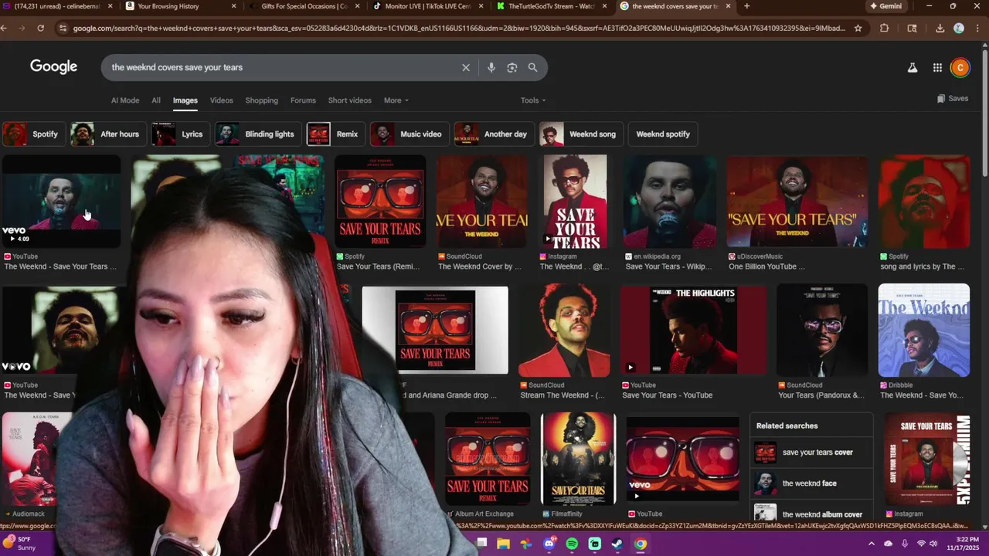Go back to the previous page
This screenshot has width=989, height=556.
click(x=5, y=29)
